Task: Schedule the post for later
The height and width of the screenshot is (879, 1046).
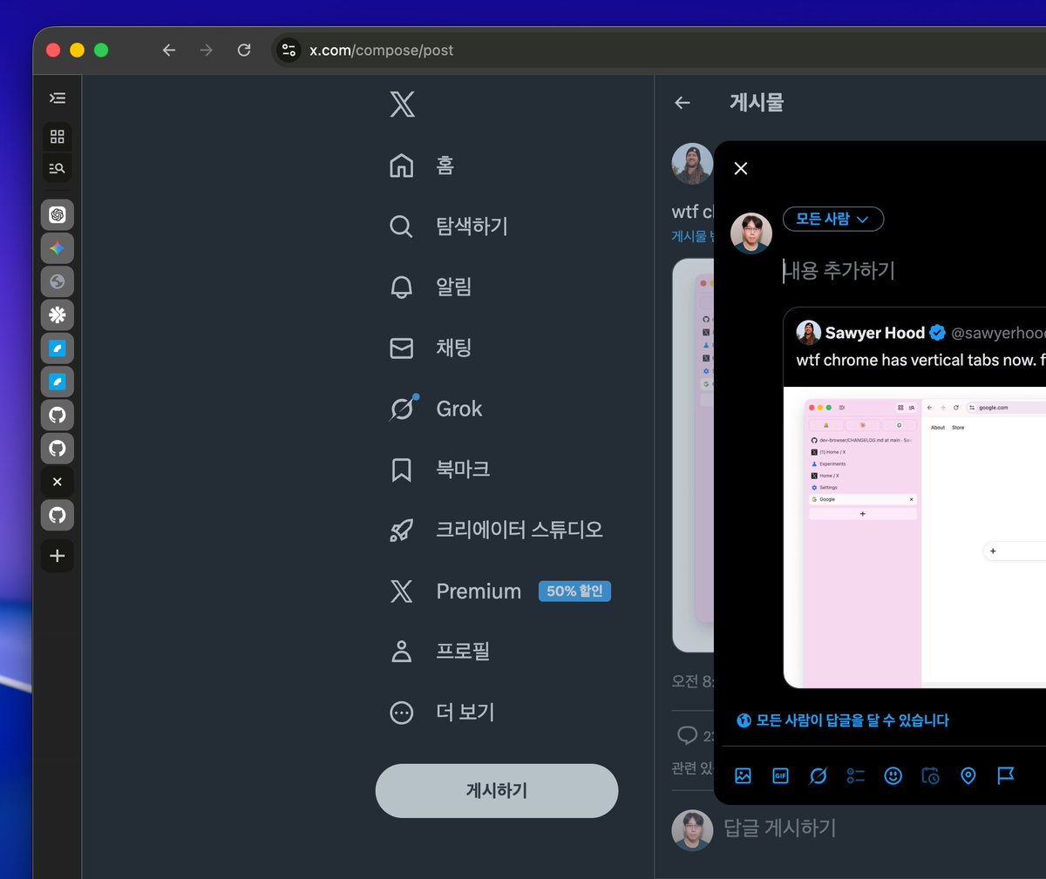Action: (x=930, y=775)
